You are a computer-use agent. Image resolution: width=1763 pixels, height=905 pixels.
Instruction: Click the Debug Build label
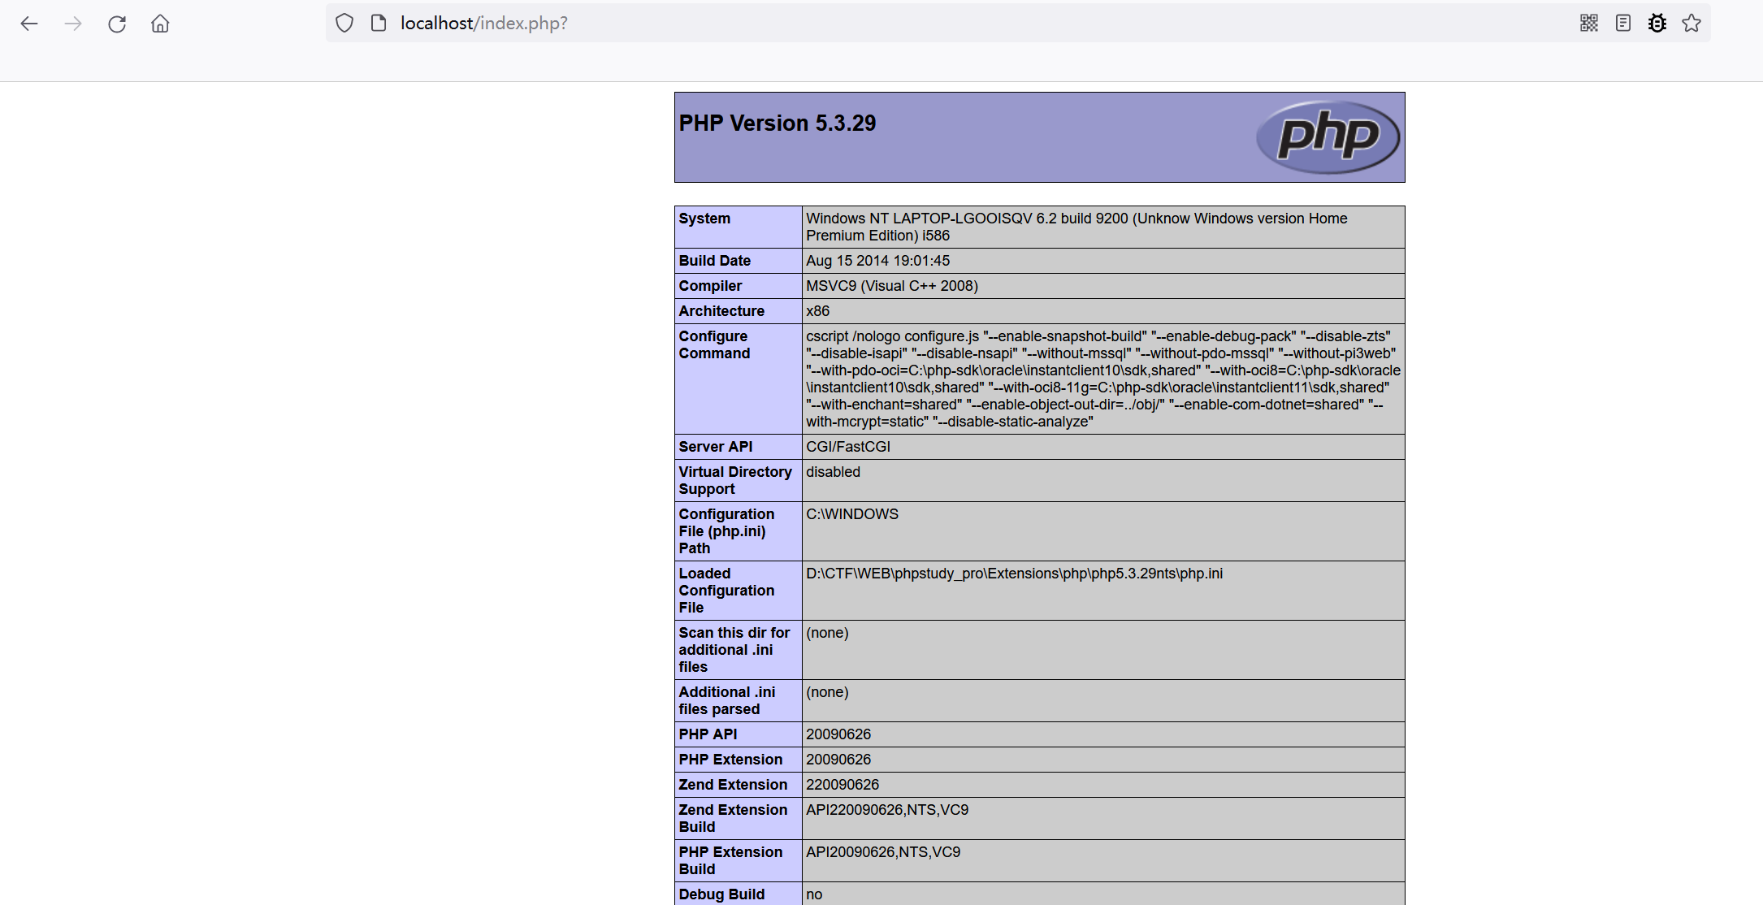[721, 894]
